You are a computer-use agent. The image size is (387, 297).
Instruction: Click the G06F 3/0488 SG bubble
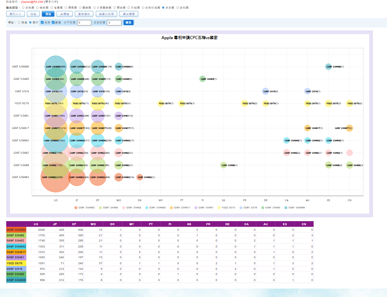(x=223, y=165)
